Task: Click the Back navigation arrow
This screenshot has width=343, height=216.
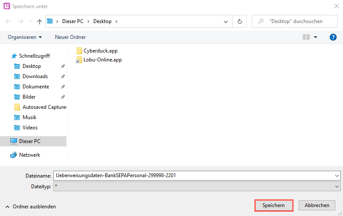Action: tap(8, 21)
